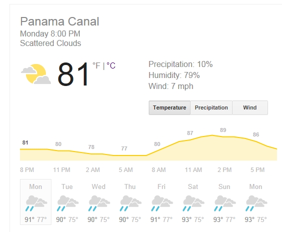This screenshot has height=232, width=282.
Task: Click Sunday's rain cloud icon
Action: tap(225, 203)
